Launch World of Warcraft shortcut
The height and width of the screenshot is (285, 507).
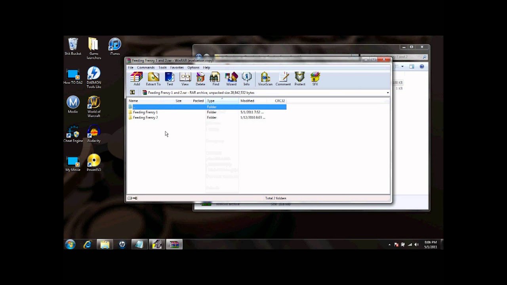94,107
